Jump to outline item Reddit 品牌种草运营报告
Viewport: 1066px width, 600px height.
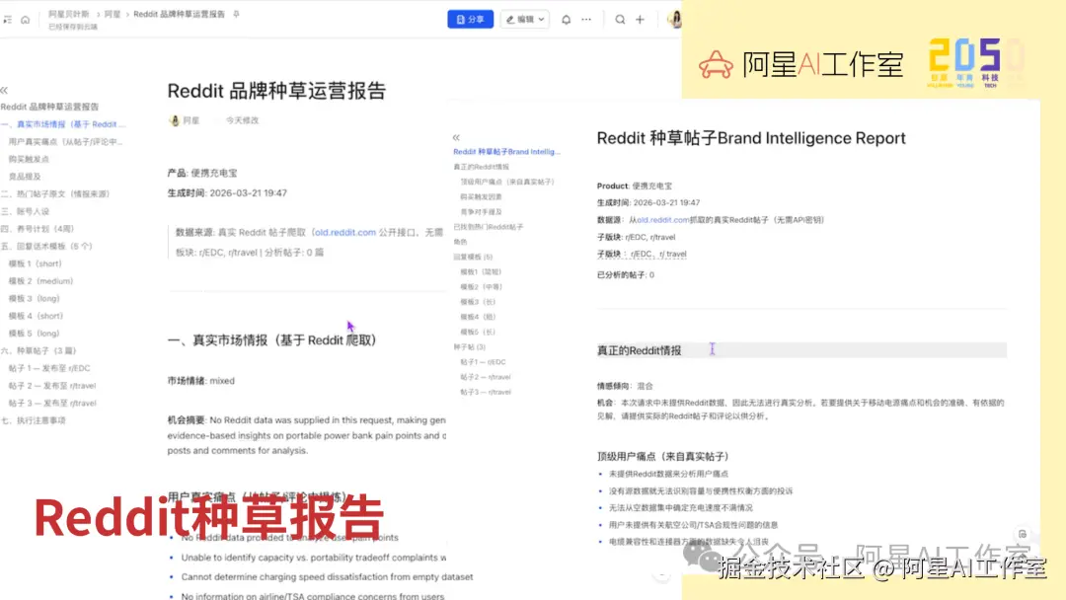click(49, 107)
